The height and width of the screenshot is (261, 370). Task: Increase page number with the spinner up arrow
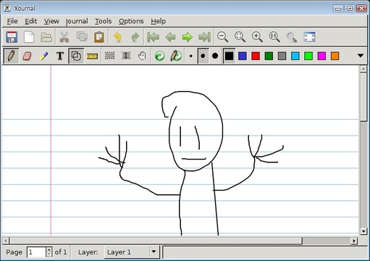click(49, 249)
